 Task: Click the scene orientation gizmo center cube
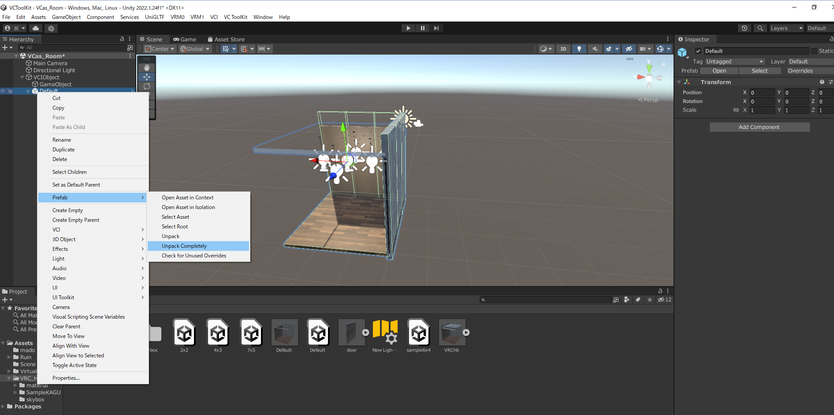(x=649, y=78)
